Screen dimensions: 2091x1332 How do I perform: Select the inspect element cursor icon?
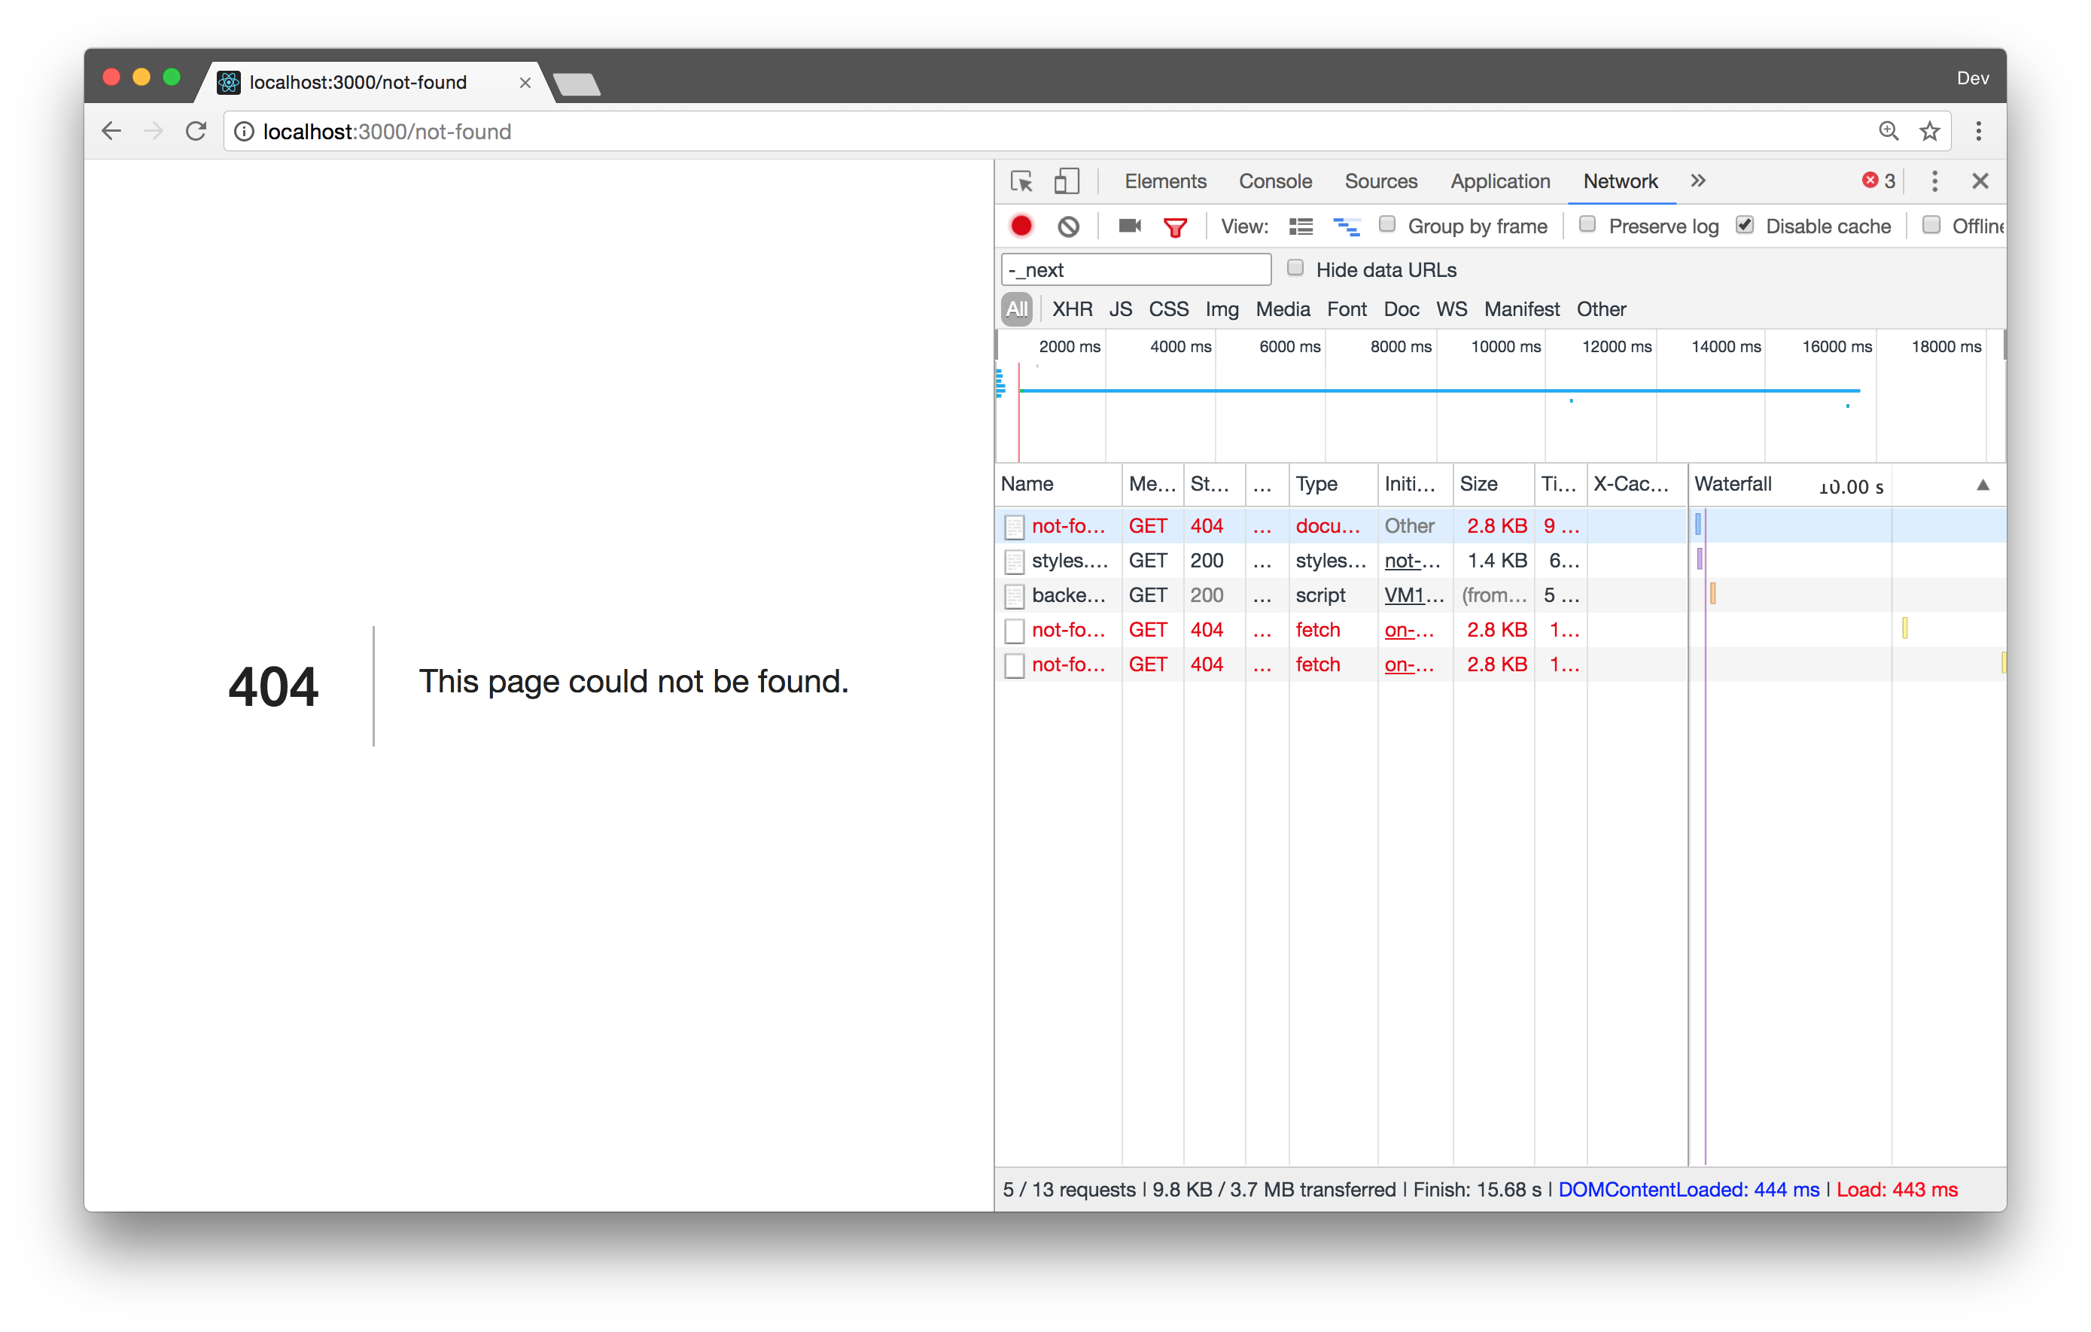[1022, 181]
